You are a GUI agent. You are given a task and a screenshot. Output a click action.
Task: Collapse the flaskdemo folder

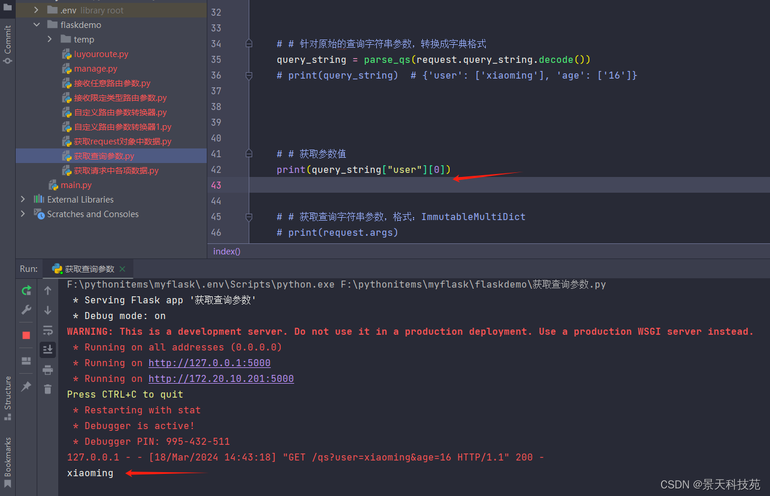[36, 25]
